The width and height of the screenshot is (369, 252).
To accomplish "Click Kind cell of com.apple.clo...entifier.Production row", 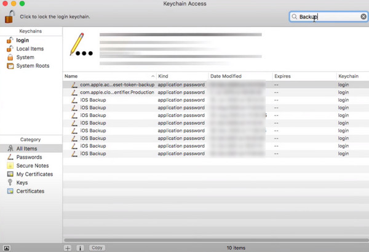I will pos(181,92).
